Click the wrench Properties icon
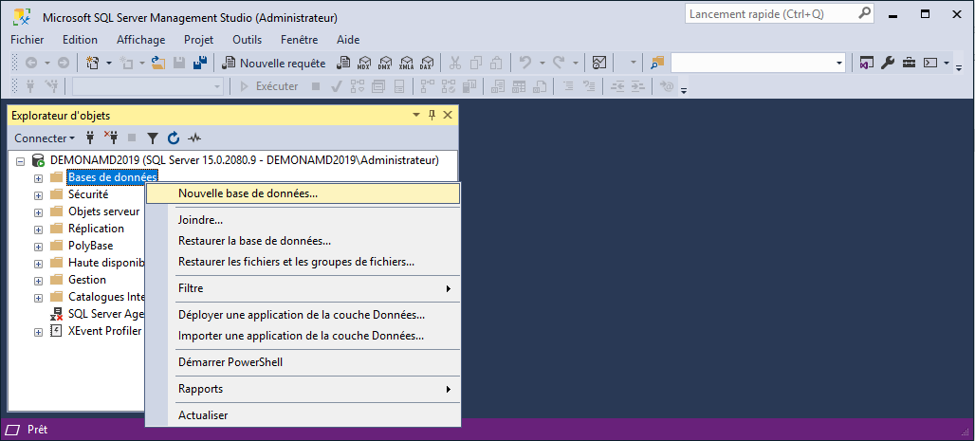This screenshot has width=975, height=441. click(x=888, y=63)
